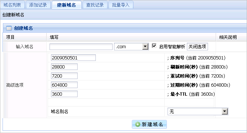Click the .com dropdown arrow button

coord(145,46)
